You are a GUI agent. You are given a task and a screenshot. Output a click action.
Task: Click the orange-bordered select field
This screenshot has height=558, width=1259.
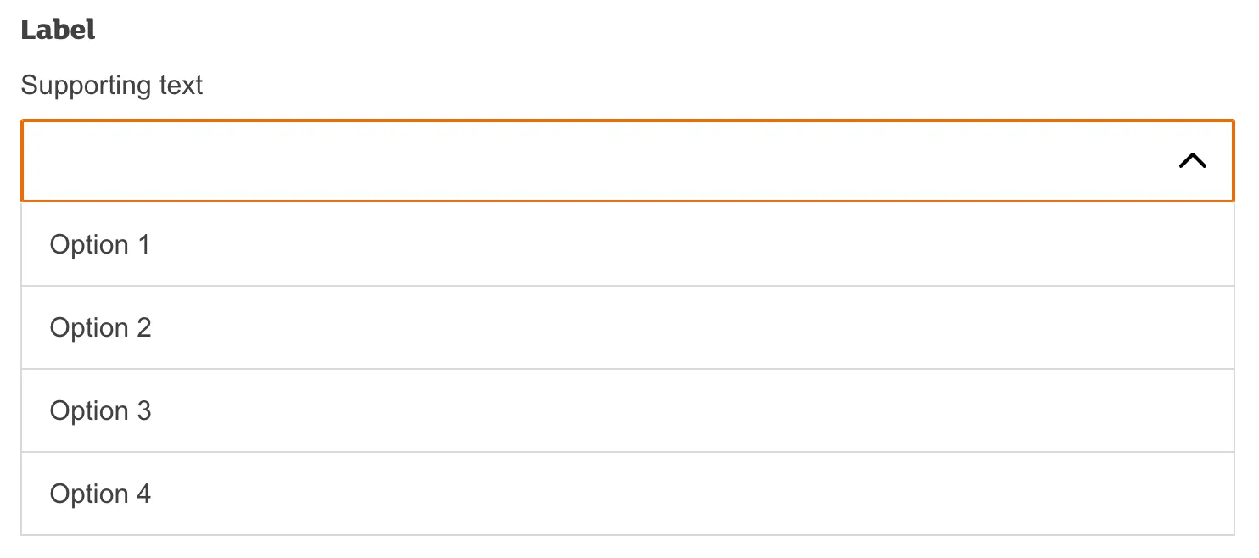pos(594,161)
